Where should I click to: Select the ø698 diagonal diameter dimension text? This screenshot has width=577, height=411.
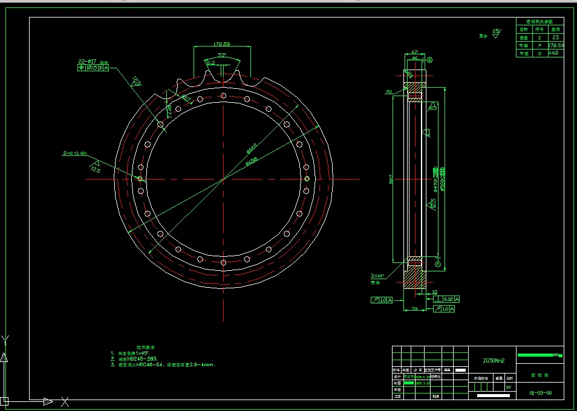(x=252, y=161)
